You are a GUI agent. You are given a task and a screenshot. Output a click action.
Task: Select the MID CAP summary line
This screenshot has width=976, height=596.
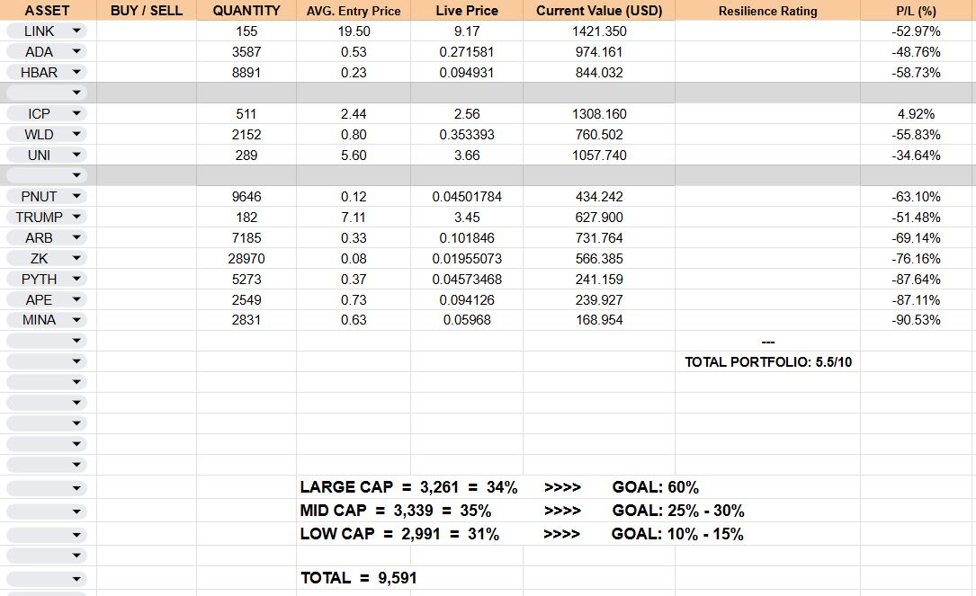[395, 511]
